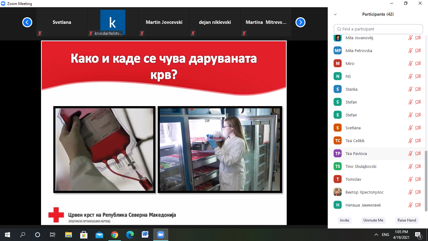The width and height of the screenshot is (428, 241).
Task: Show hidden system tray icons
Action: point(376,234)
